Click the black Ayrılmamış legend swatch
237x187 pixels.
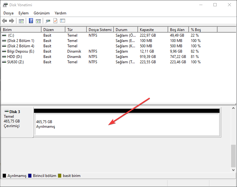click(4, 176)
